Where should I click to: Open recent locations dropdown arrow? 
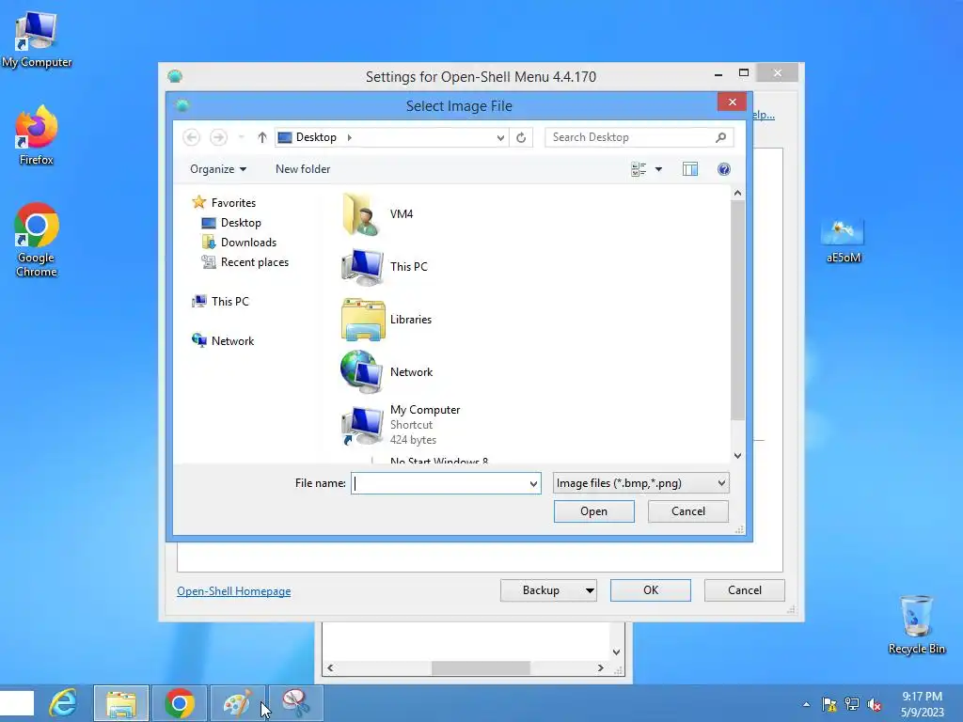242,137
